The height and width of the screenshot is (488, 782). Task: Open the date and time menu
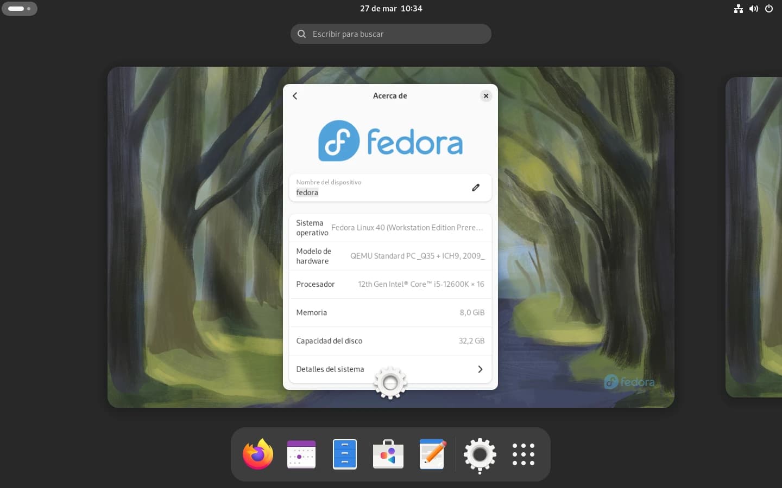coord(391,9)
